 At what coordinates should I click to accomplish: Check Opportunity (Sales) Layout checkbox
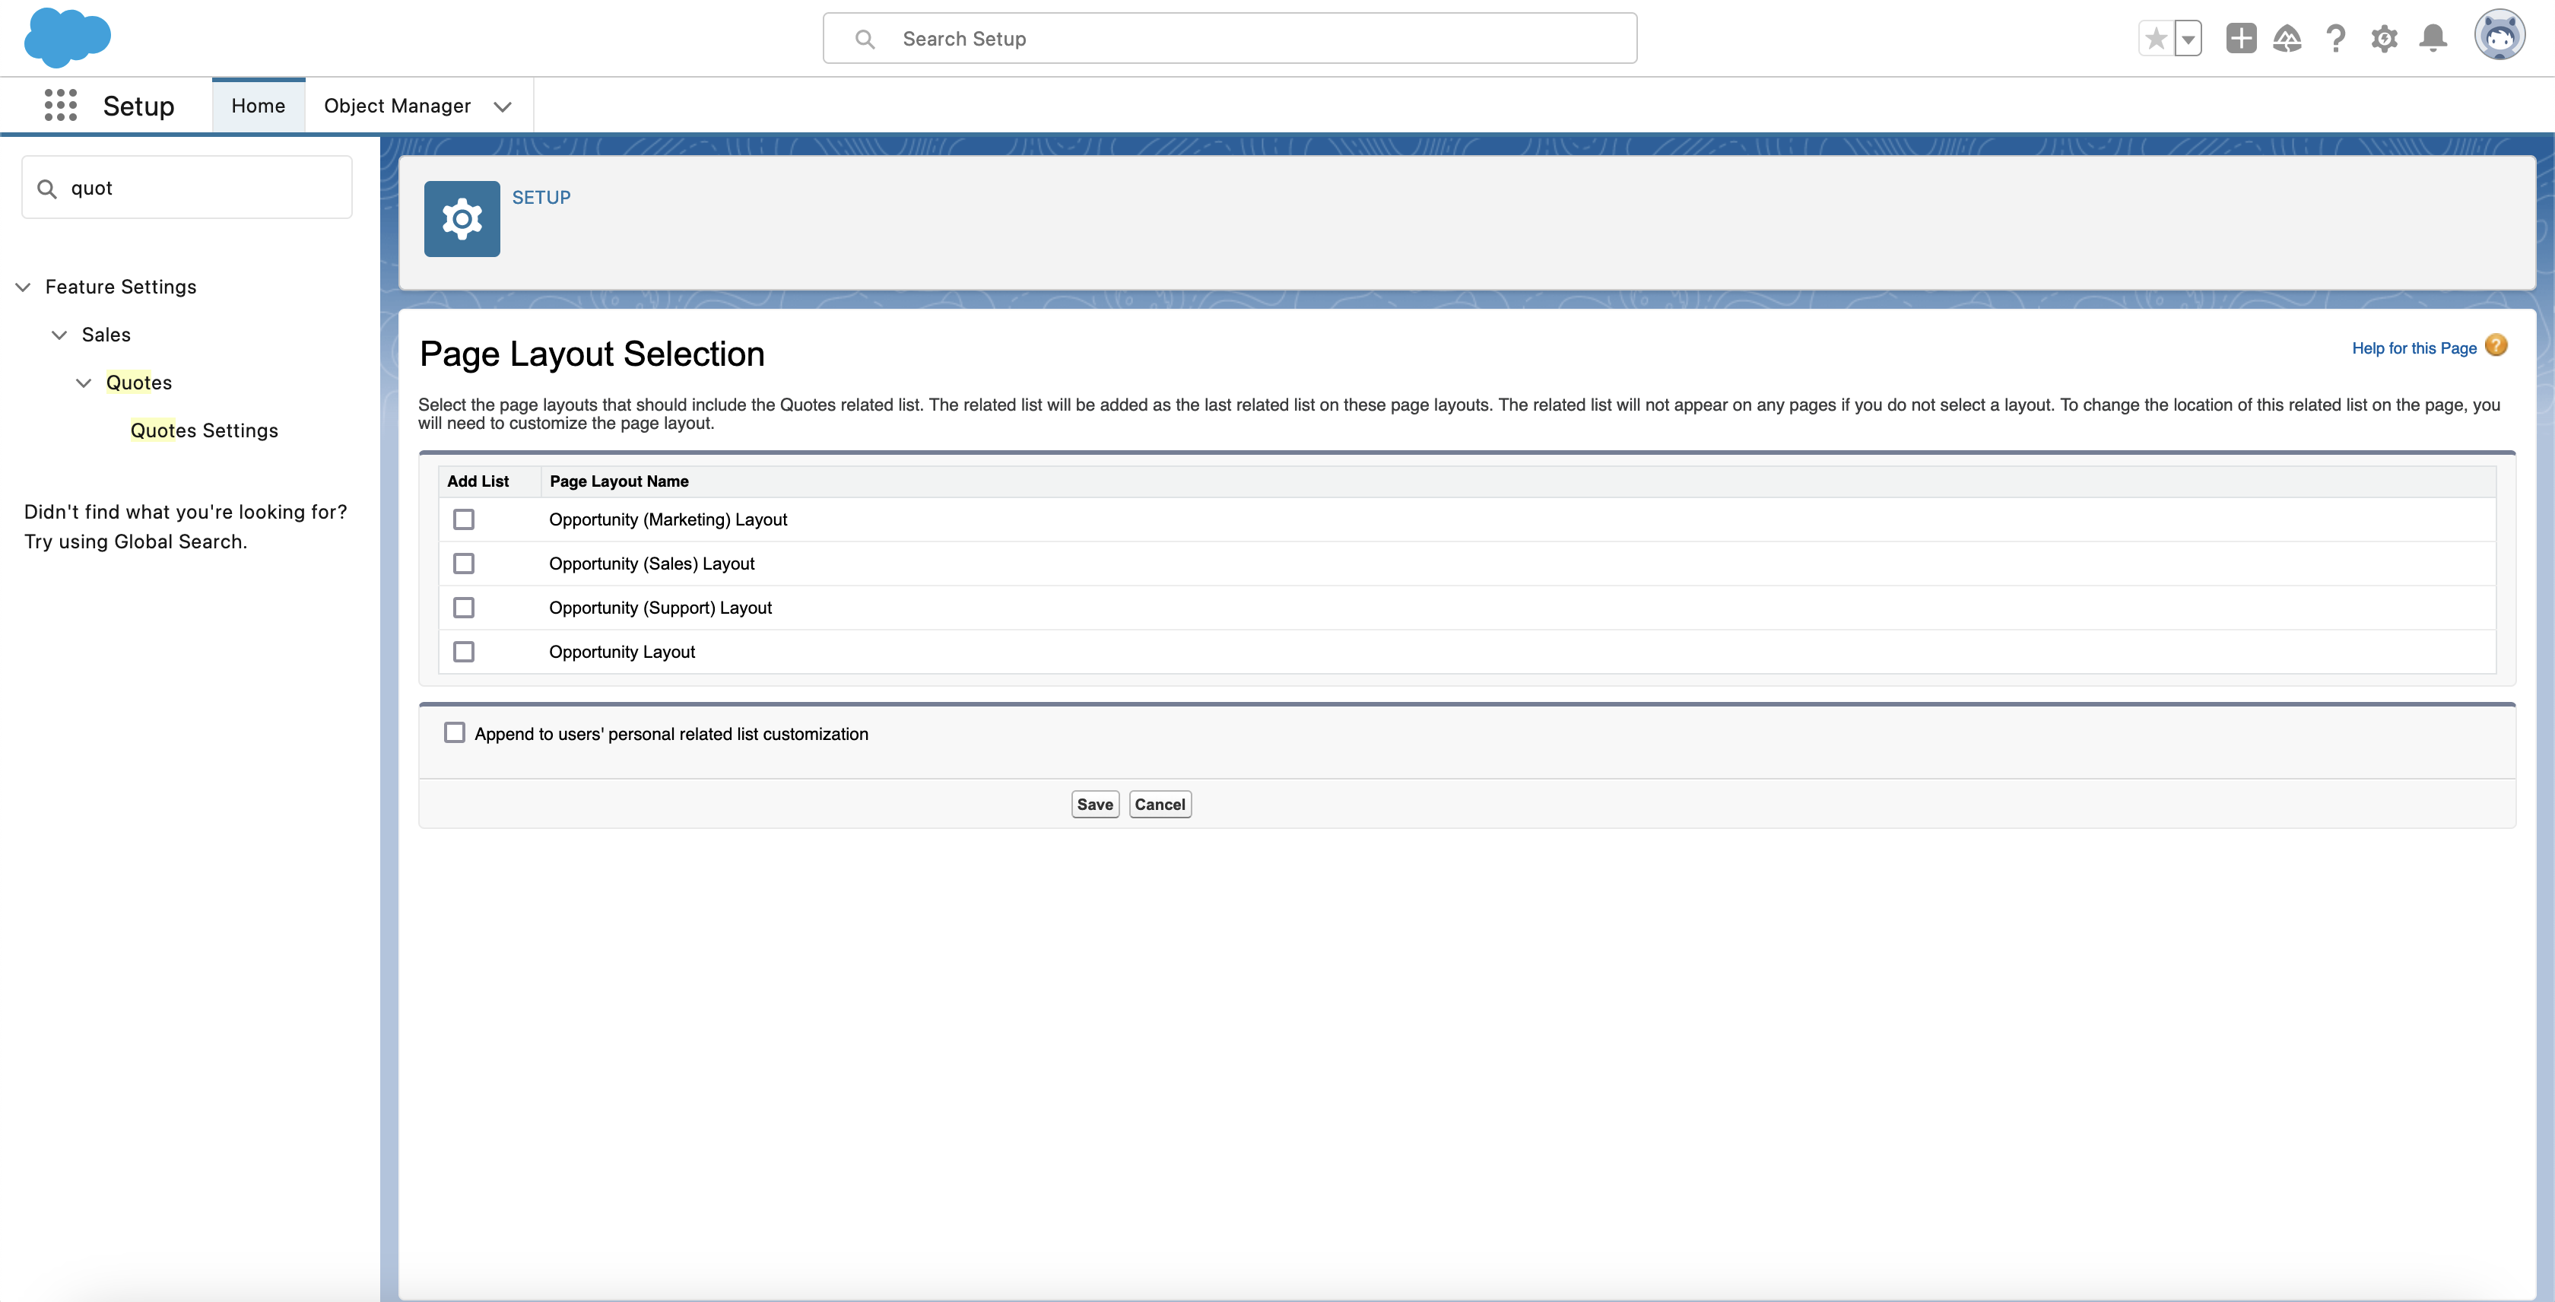[463, 564]
